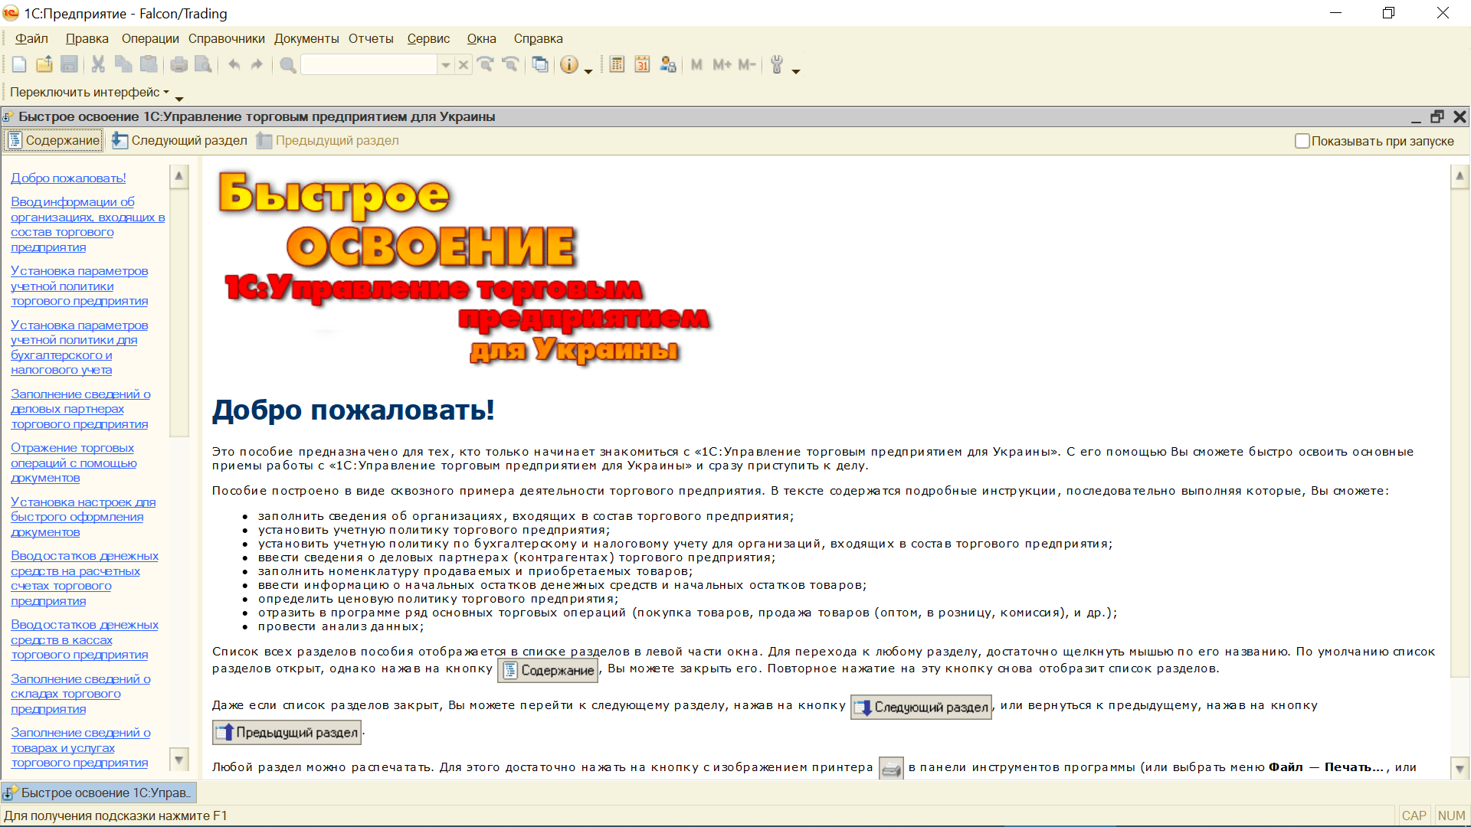
Task: Open 'Заполнение сведений о товарах и услугах' link
Action: [x=80, y=747]
